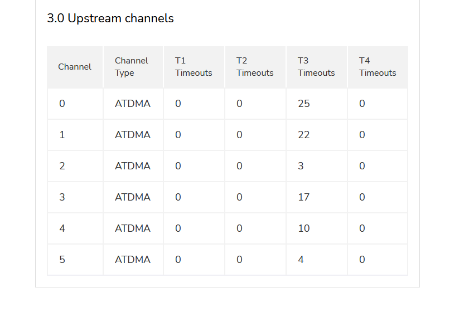474x322 pixels.
Task: Click the 'T1 Timeouts' column header
Action: pyautogui.click(x=194, y=67)
